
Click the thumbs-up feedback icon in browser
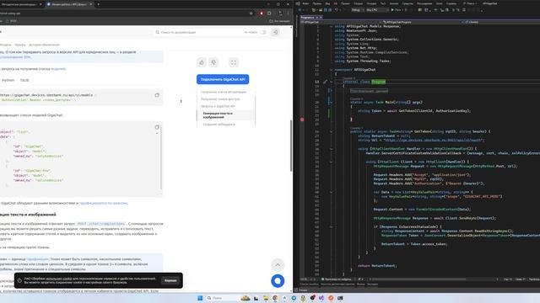point(202,62)
